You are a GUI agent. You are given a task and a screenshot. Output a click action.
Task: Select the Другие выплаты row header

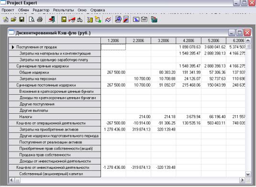point(55,110)
